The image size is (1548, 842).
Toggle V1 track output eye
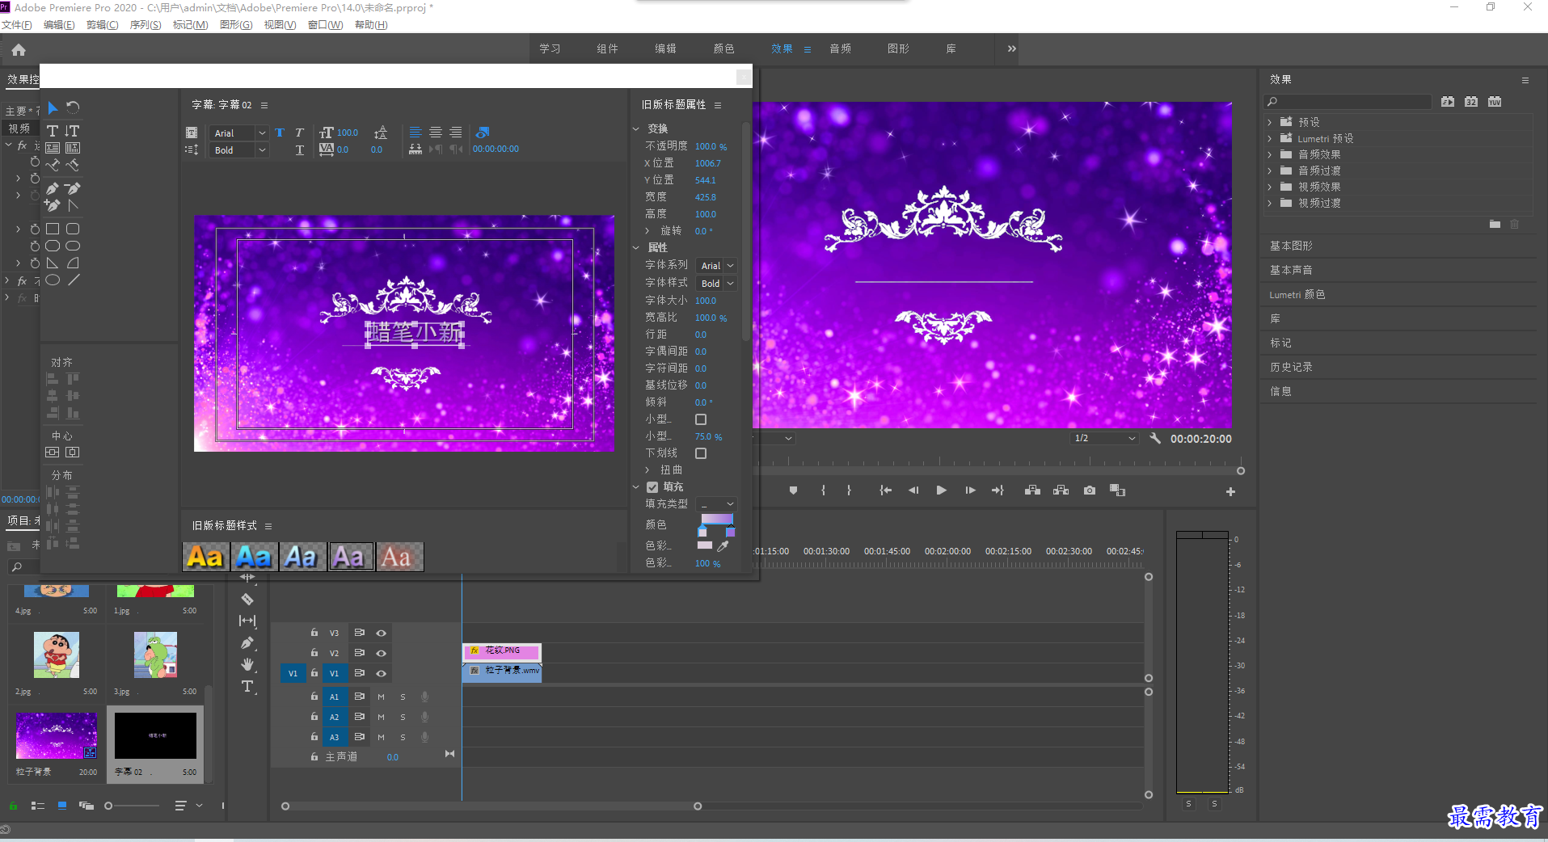tap(381, 673)
